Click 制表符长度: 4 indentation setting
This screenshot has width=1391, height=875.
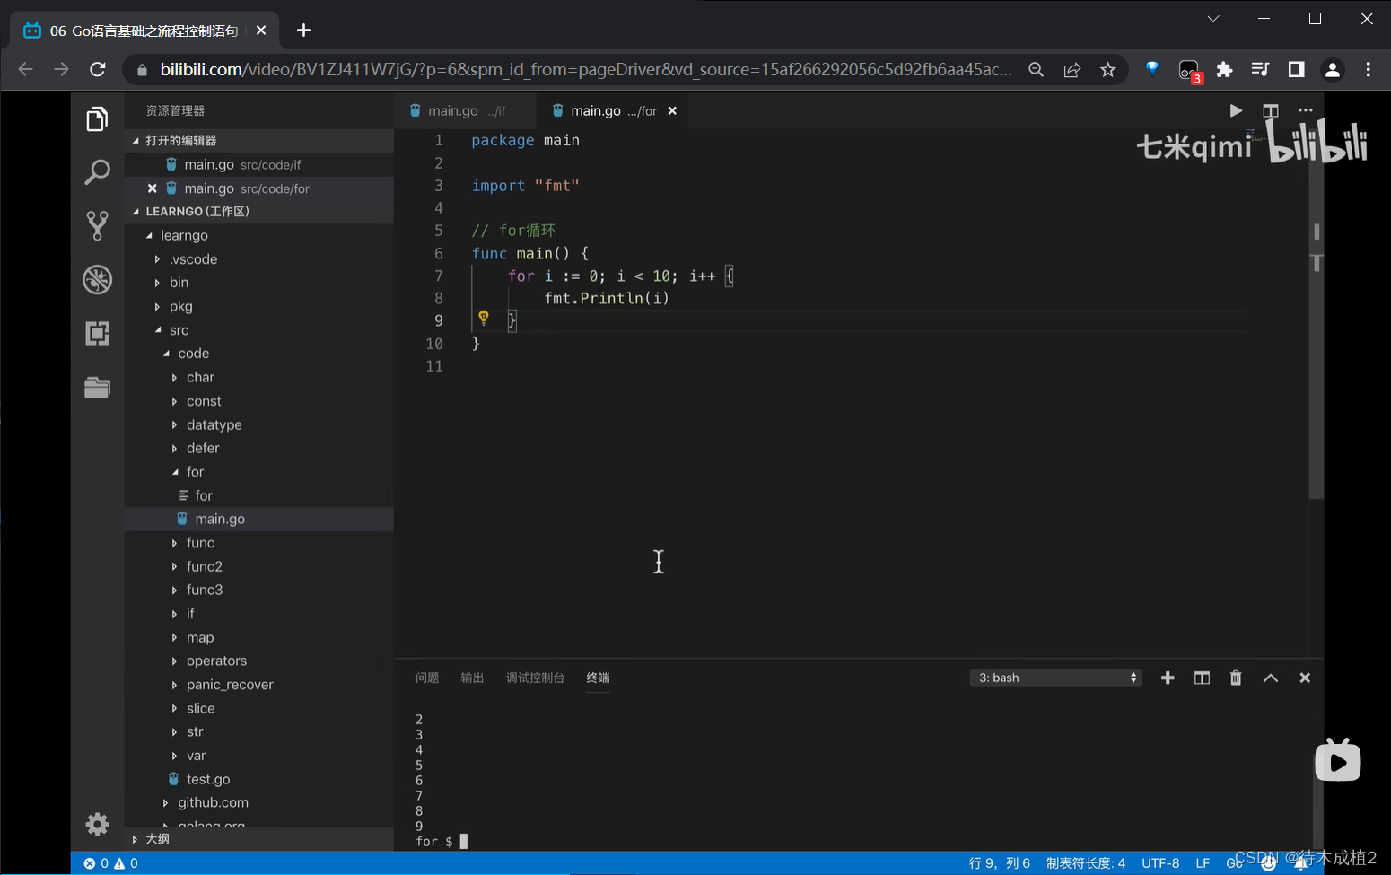click(x=1086, y=863)
